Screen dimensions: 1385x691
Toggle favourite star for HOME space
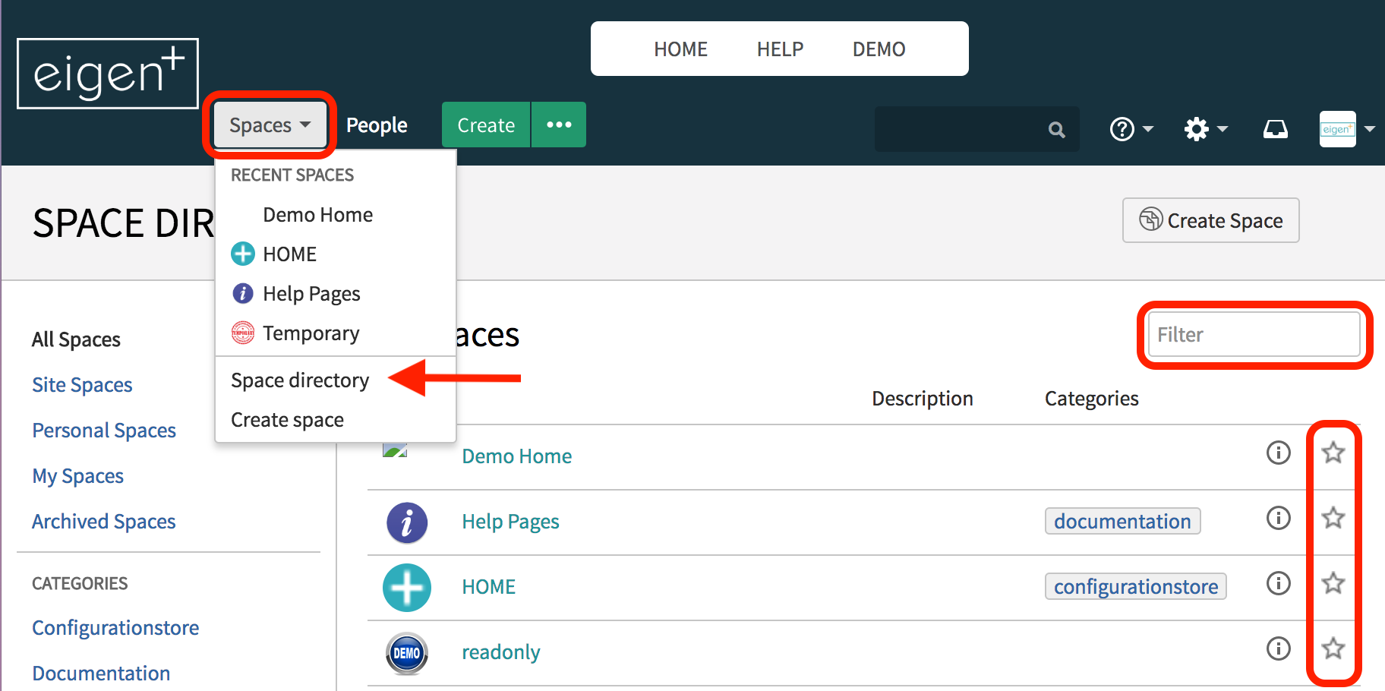tap(1333, 583)
